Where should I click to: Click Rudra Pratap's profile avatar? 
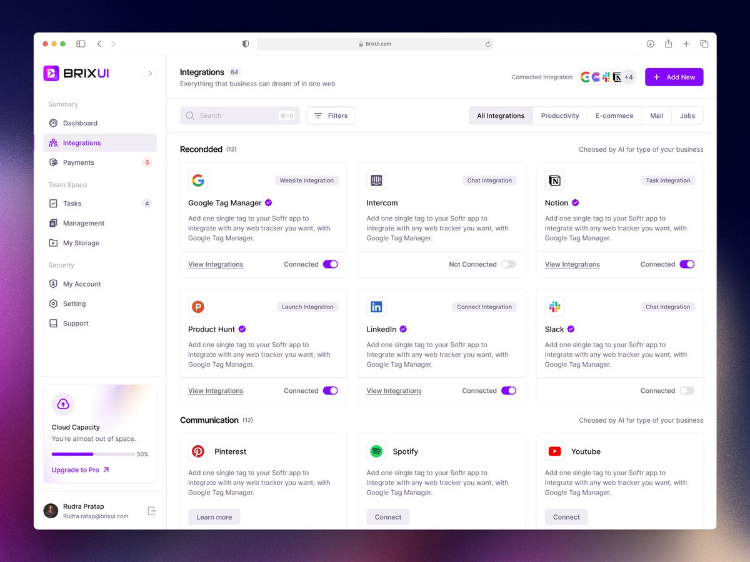(x=51, y=511)
